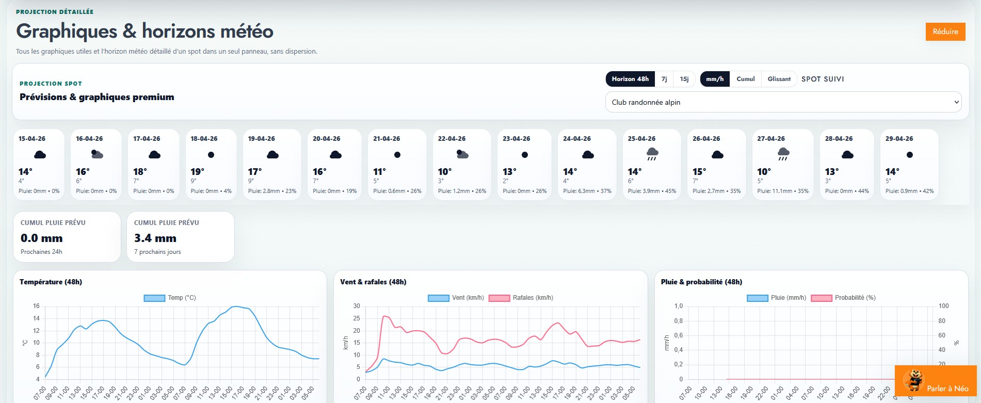The width and height of the screenshot is (981, 403).
Task: Click the rain cloud icon for 27-04-26
Action: coord(783,154)
